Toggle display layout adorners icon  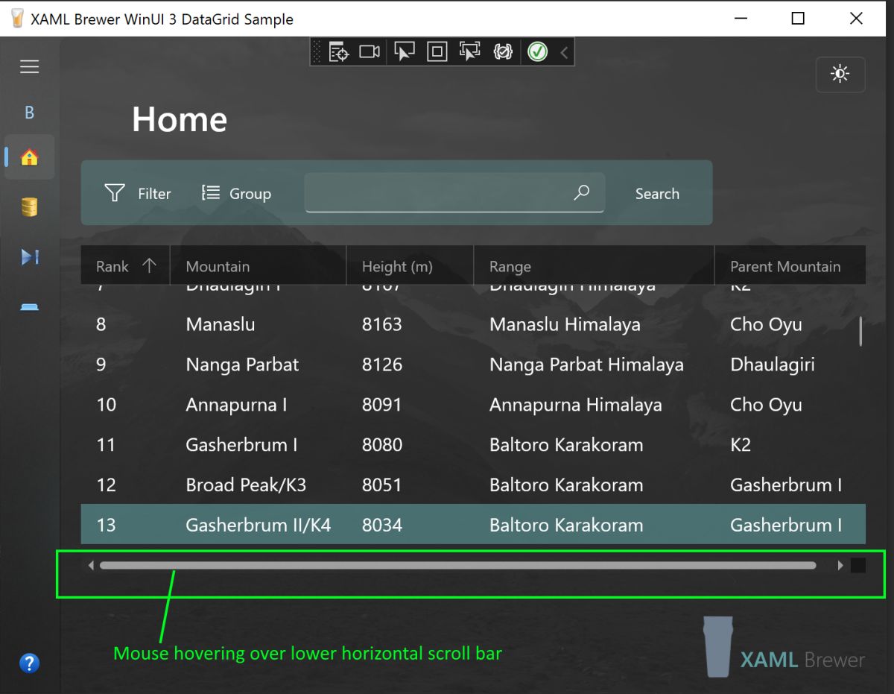click(437, 51)
